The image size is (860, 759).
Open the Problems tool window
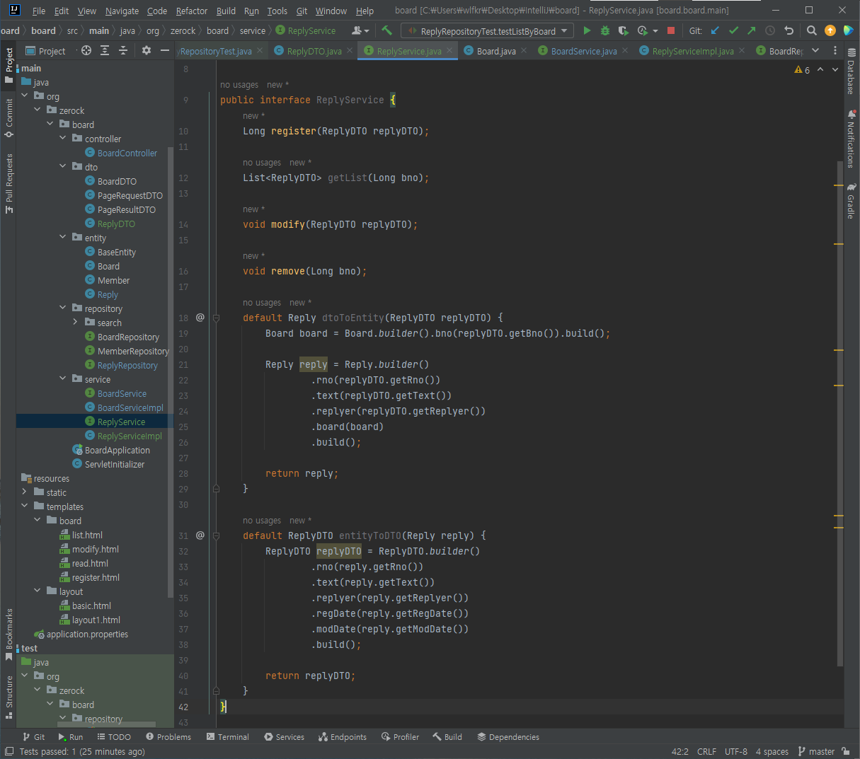pos(168,737)
